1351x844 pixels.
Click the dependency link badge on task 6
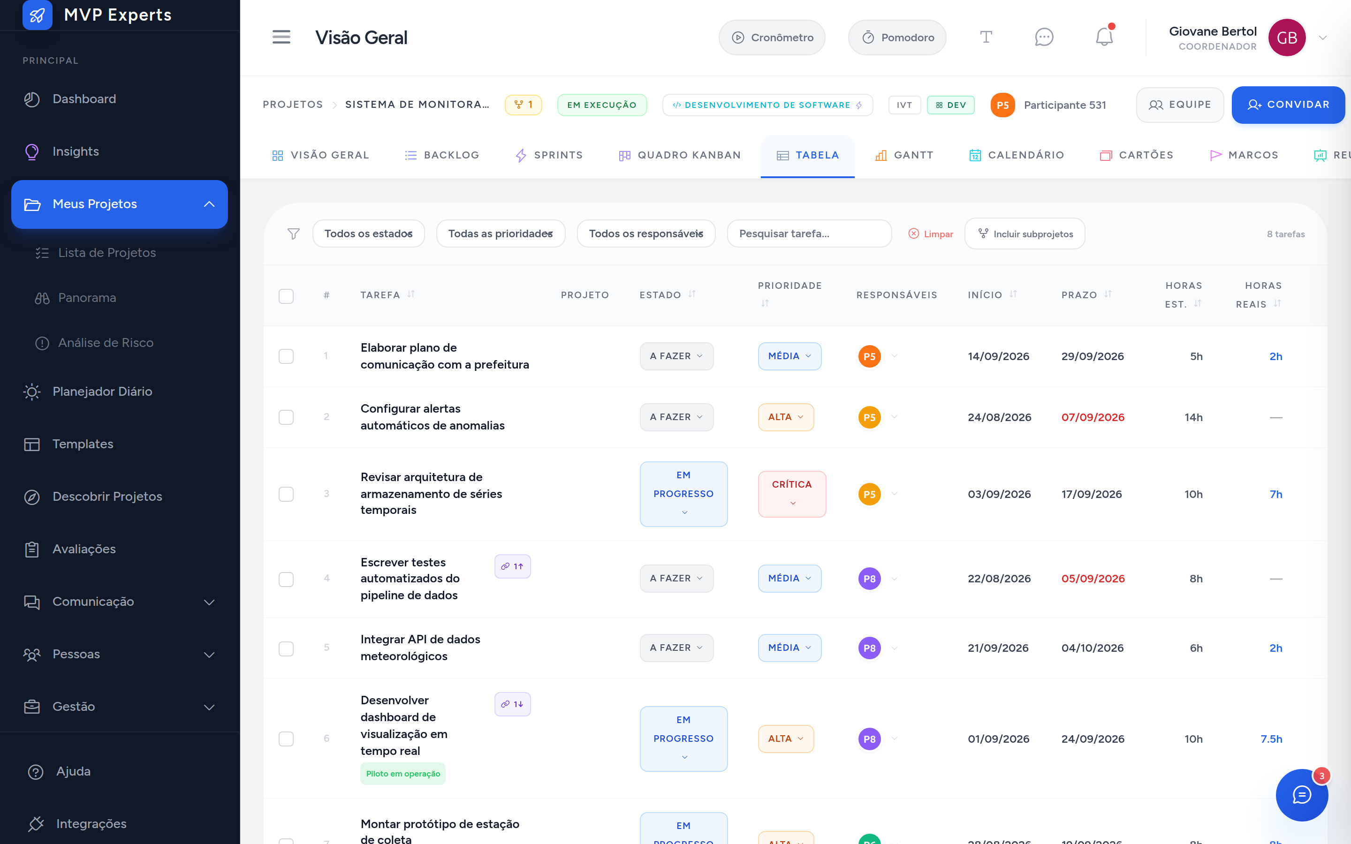tap(512, 704)
